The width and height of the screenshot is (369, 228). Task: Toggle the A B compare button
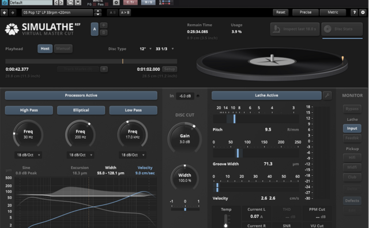point(112,13)
